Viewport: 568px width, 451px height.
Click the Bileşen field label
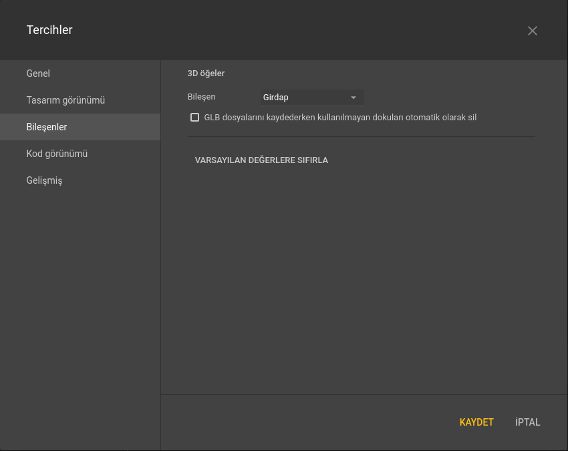point(201,97)
